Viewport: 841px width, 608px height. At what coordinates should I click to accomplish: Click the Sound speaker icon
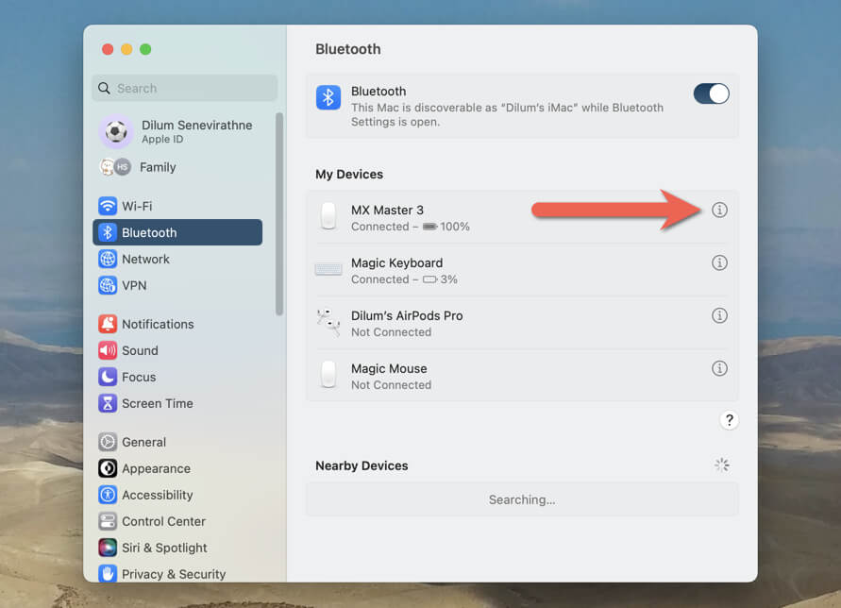108,350
